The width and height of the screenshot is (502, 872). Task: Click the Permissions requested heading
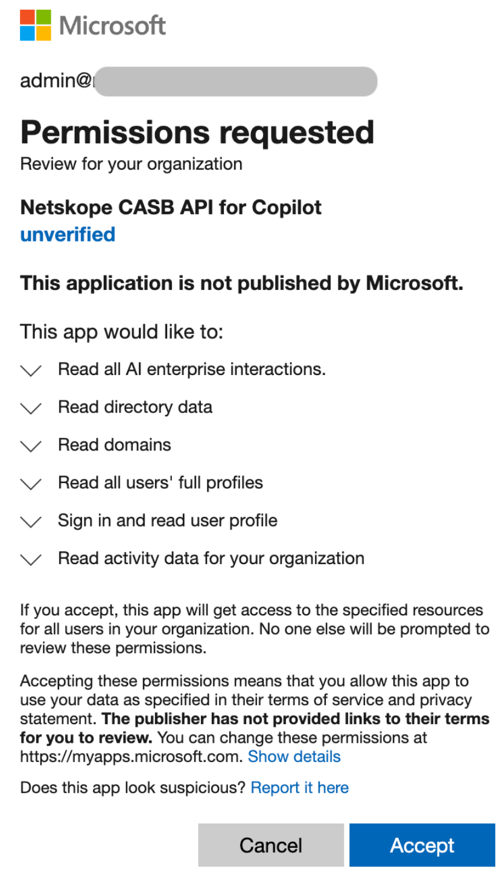click(x=197, y=132)
